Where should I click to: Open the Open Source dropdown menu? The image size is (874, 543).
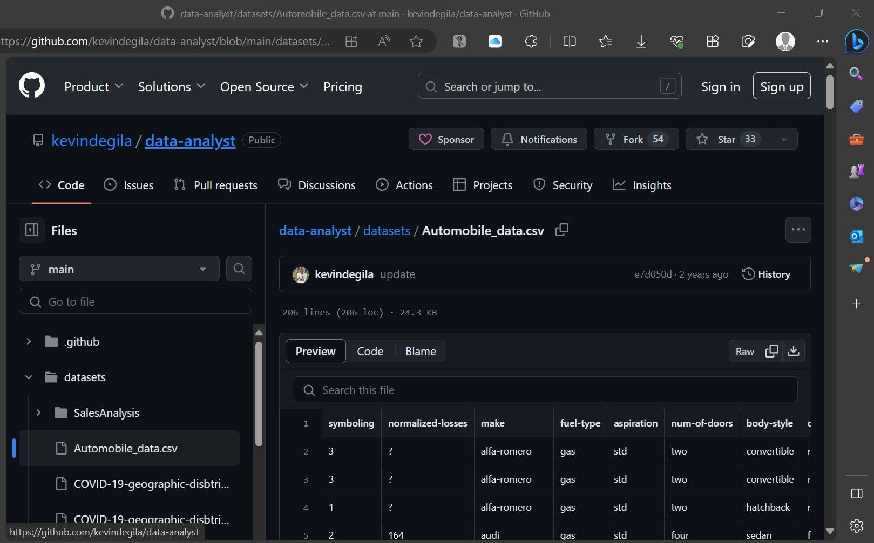[x=264, y=86]
